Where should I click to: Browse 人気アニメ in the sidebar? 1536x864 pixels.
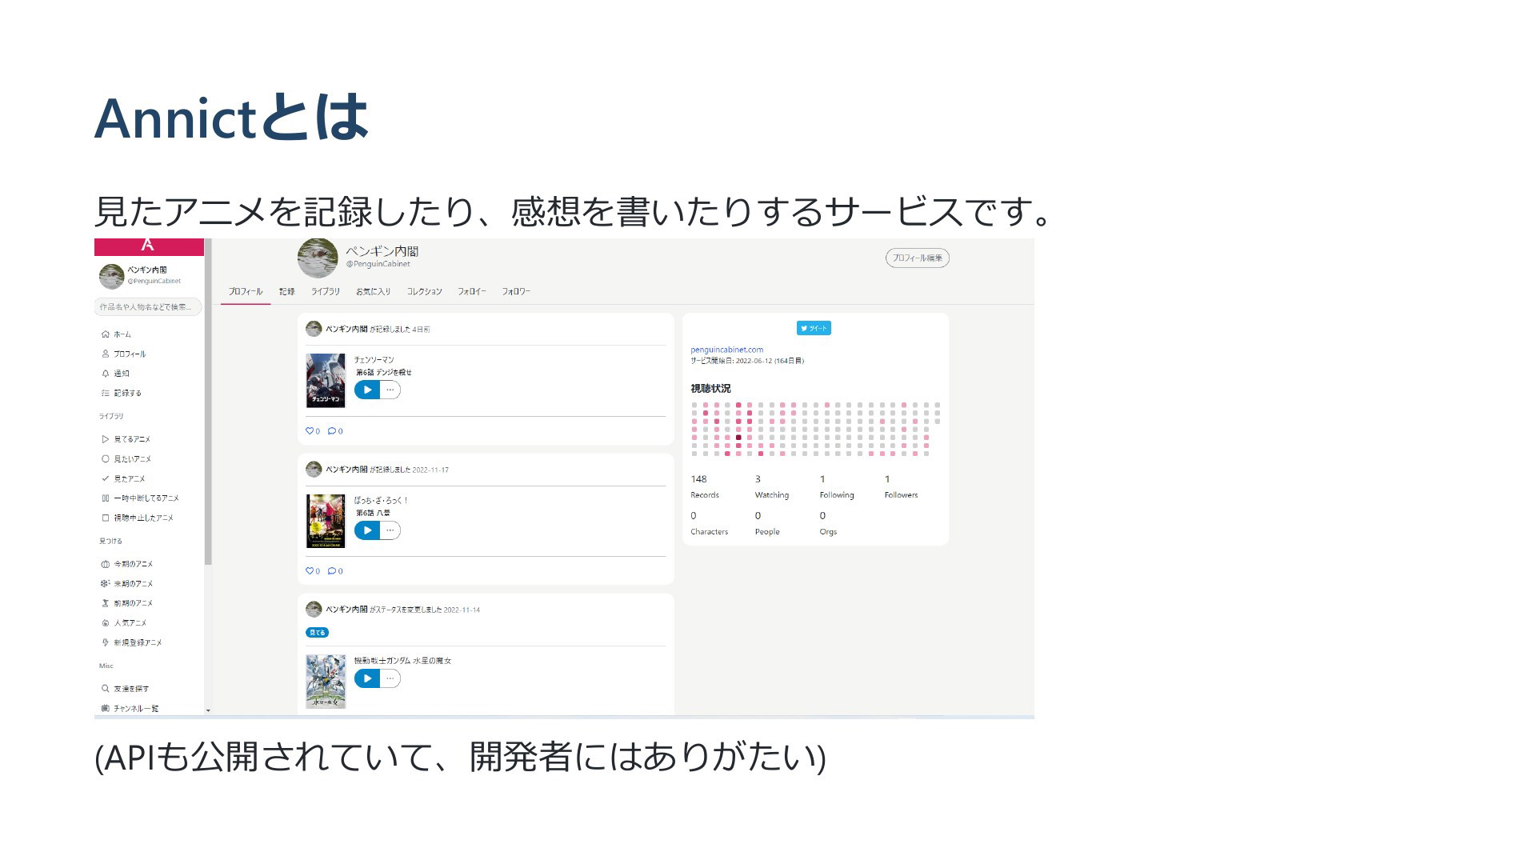[124, 622]
